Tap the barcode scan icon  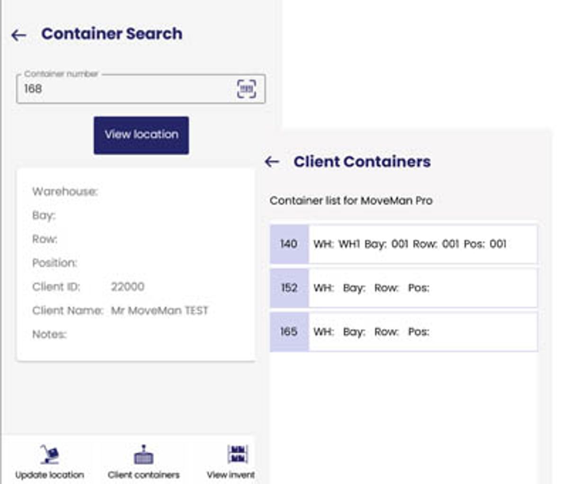[x=246, y=88]
